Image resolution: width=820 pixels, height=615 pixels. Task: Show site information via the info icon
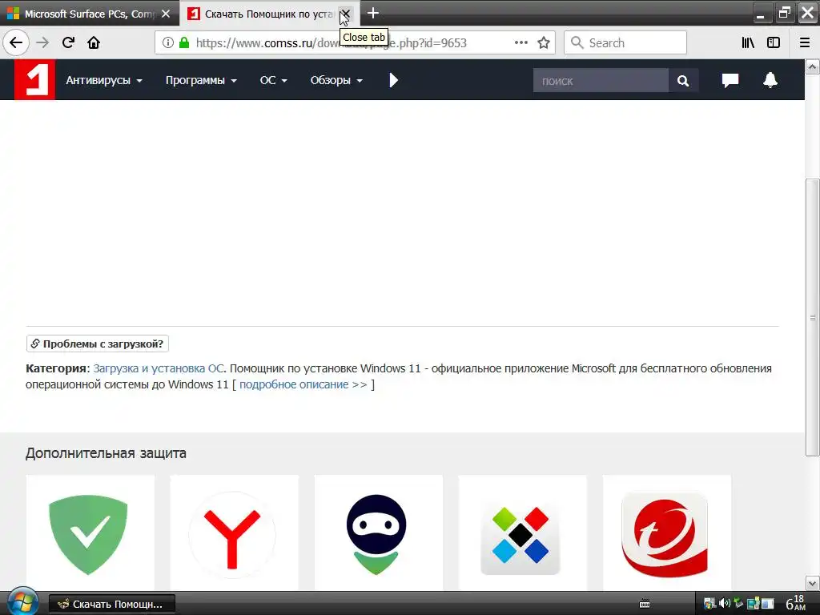tap(168, 42)
